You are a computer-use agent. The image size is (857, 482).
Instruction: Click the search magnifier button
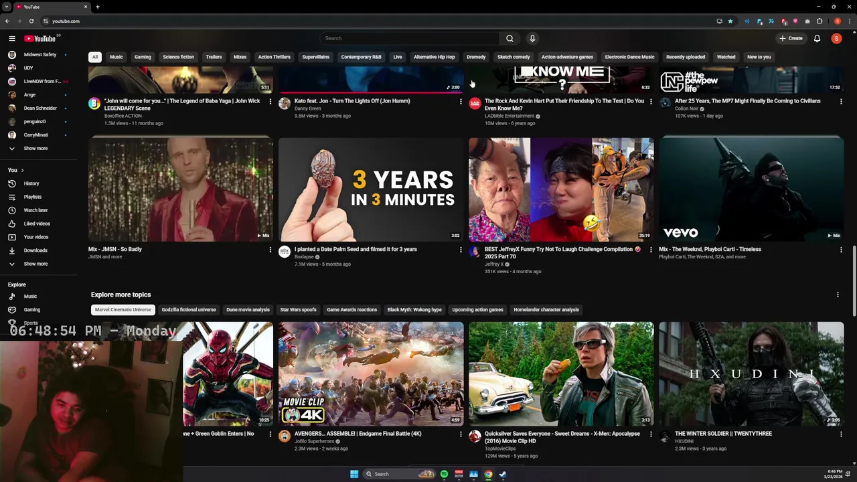[x=510, y=38]
